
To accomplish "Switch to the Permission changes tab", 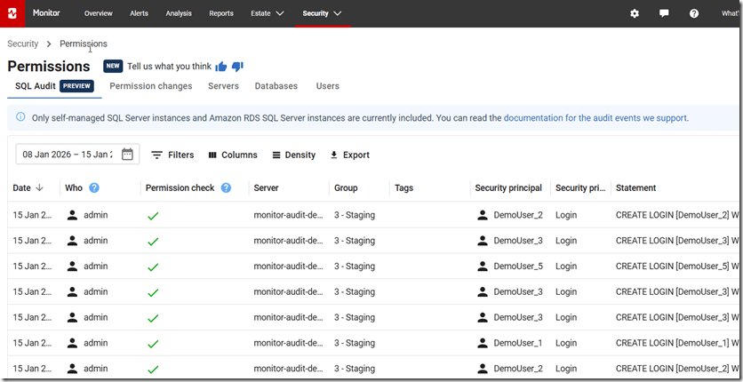I will (150, 86).
